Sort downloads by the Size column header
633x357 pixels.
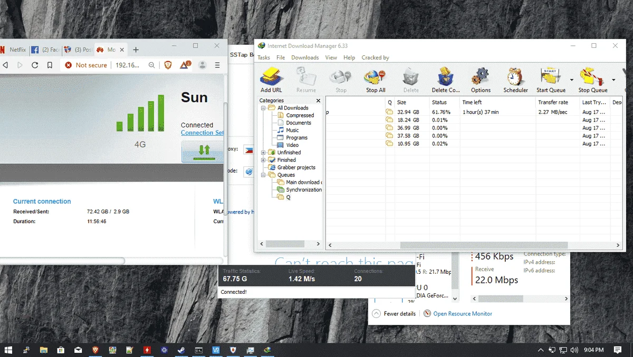pyautogui.click(x=412, y=102)
